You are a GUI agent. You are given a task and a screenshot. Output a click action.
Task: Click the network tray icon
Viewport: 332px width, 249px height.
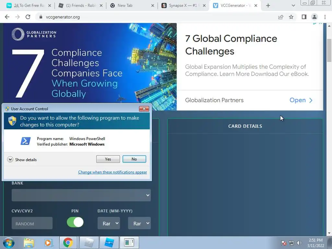tap(291, 243)
